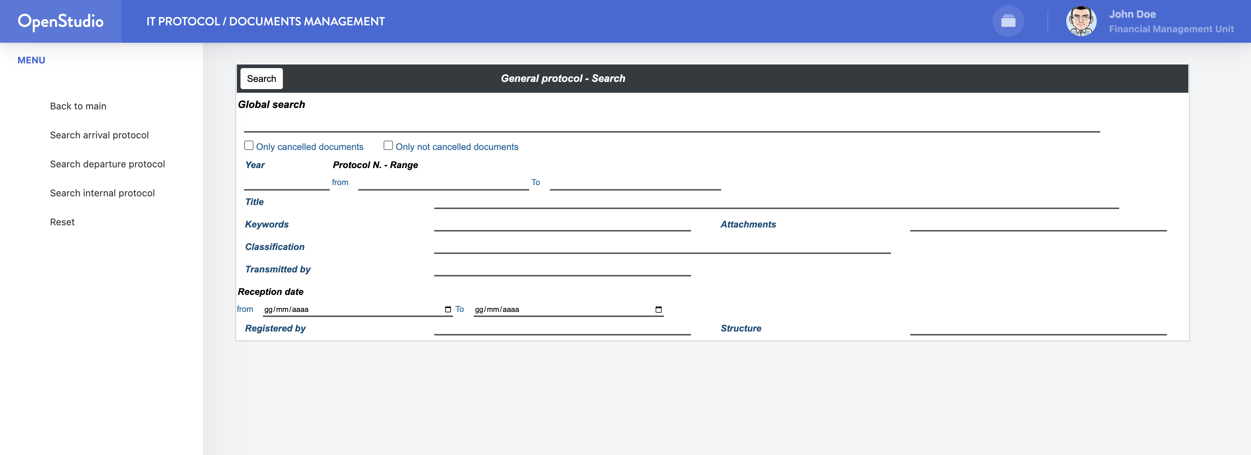Viewport: 1251px width, 455px height.
Task: Click Reception date from date field
Action: click(357, 309)
